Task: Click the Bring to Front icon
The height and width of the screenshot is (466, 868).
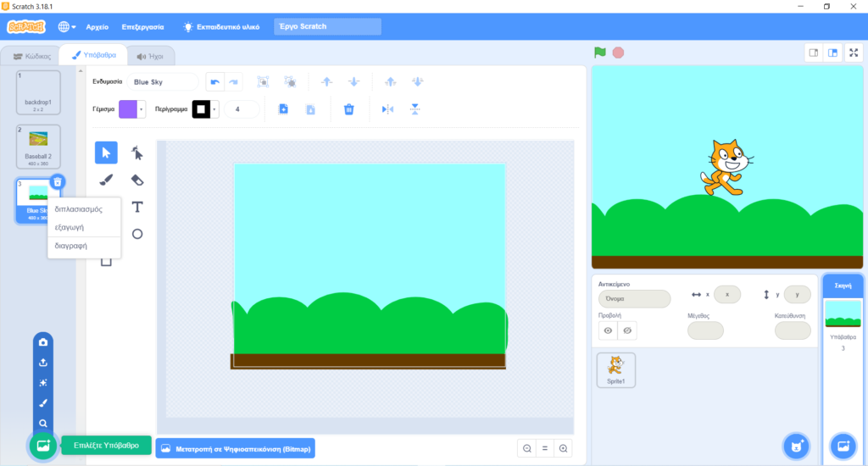Action: point(390,82)
